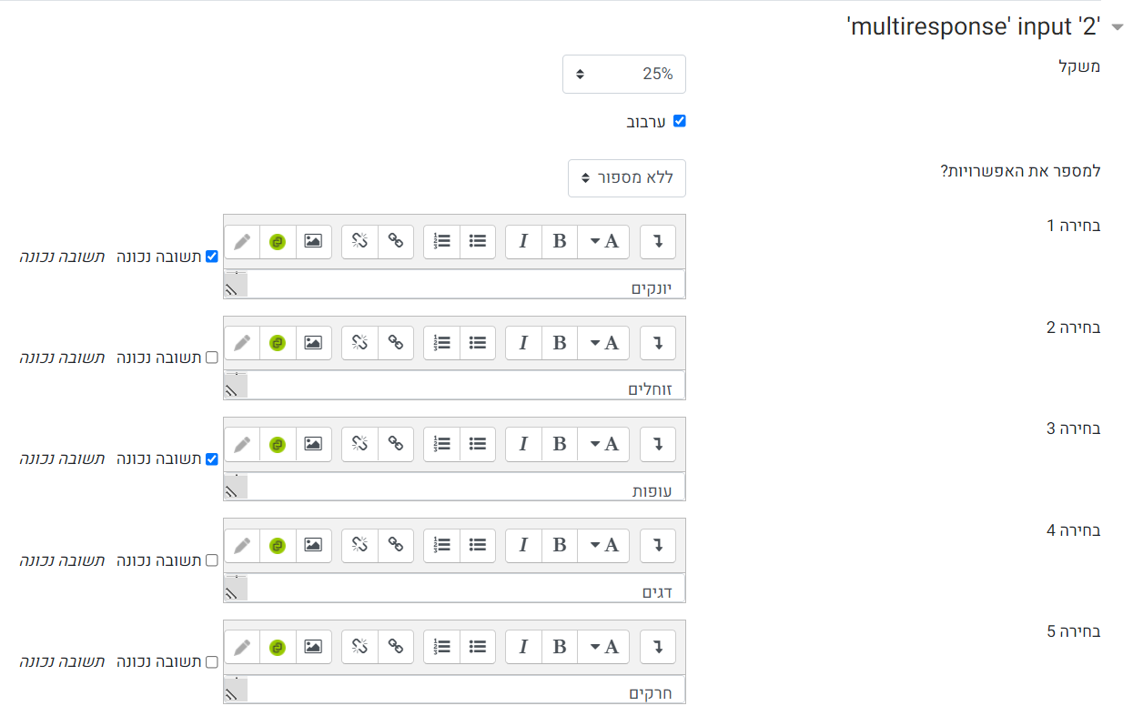
Task: Click unlink icon in choice 5 editor
Action: 359,647
